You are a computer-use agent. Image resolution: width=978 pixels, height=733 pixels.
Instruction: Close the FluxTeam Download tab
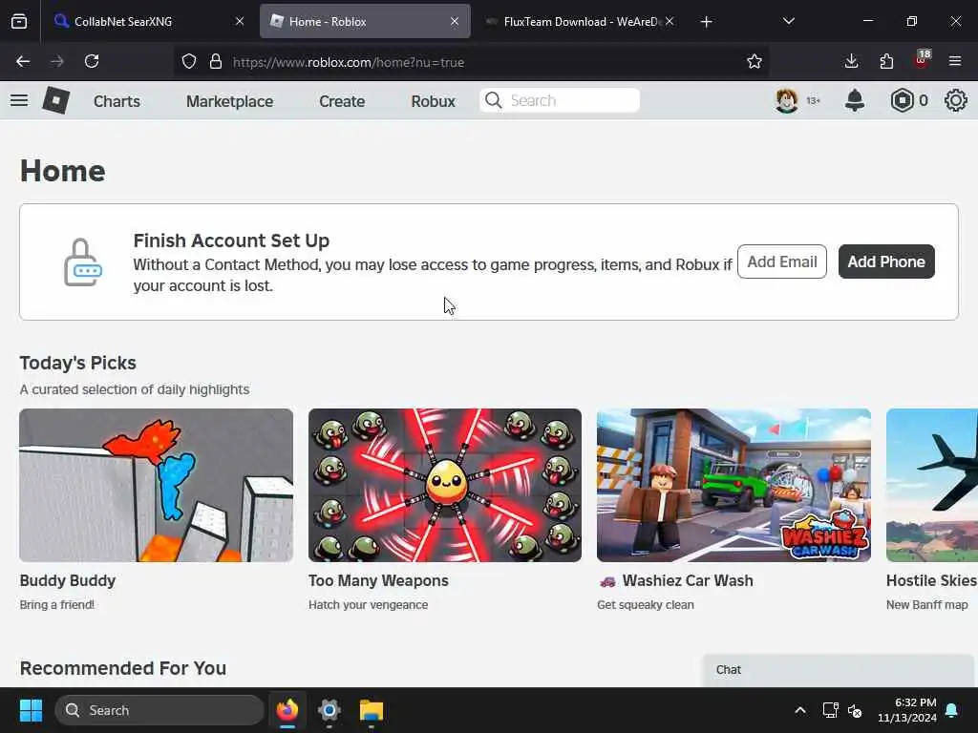670,21
